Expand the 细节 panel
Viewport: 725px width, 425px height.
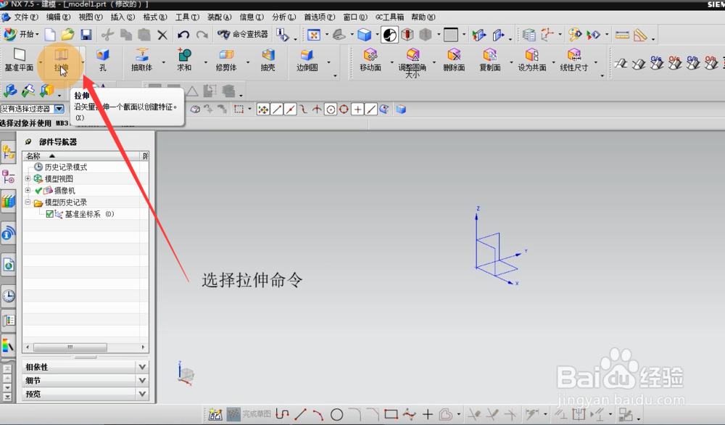coord(142,380)
